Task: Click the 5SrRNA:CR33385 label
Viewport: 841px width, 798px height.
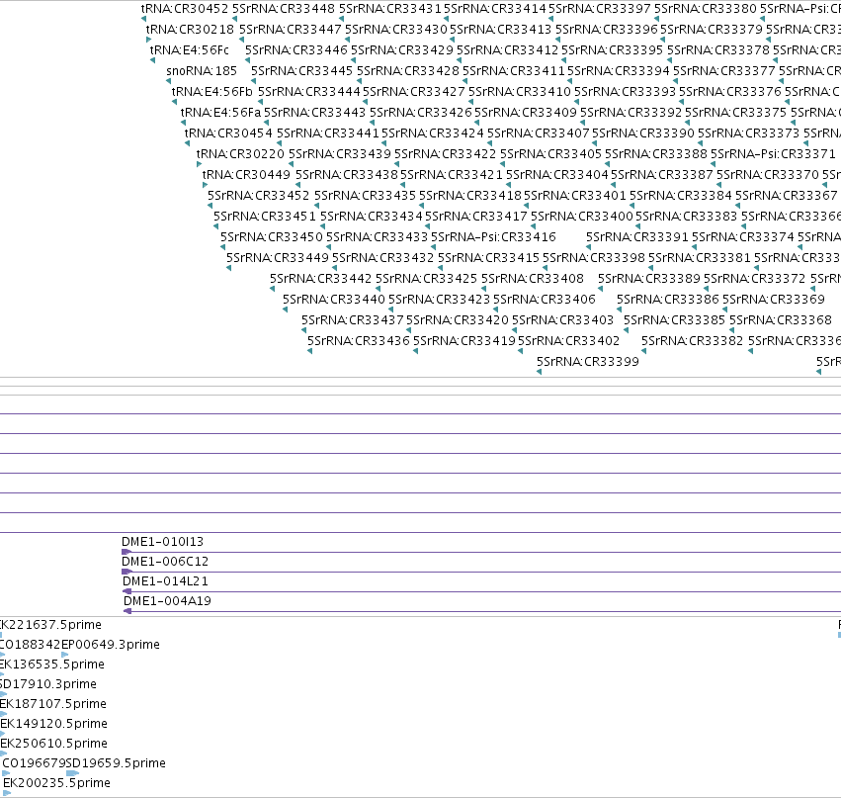Action: click(x=674, y=319)
